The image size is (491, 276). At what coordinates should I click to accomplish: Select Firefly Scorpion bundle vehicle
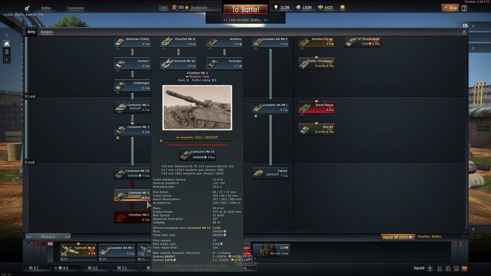[316, 64]
